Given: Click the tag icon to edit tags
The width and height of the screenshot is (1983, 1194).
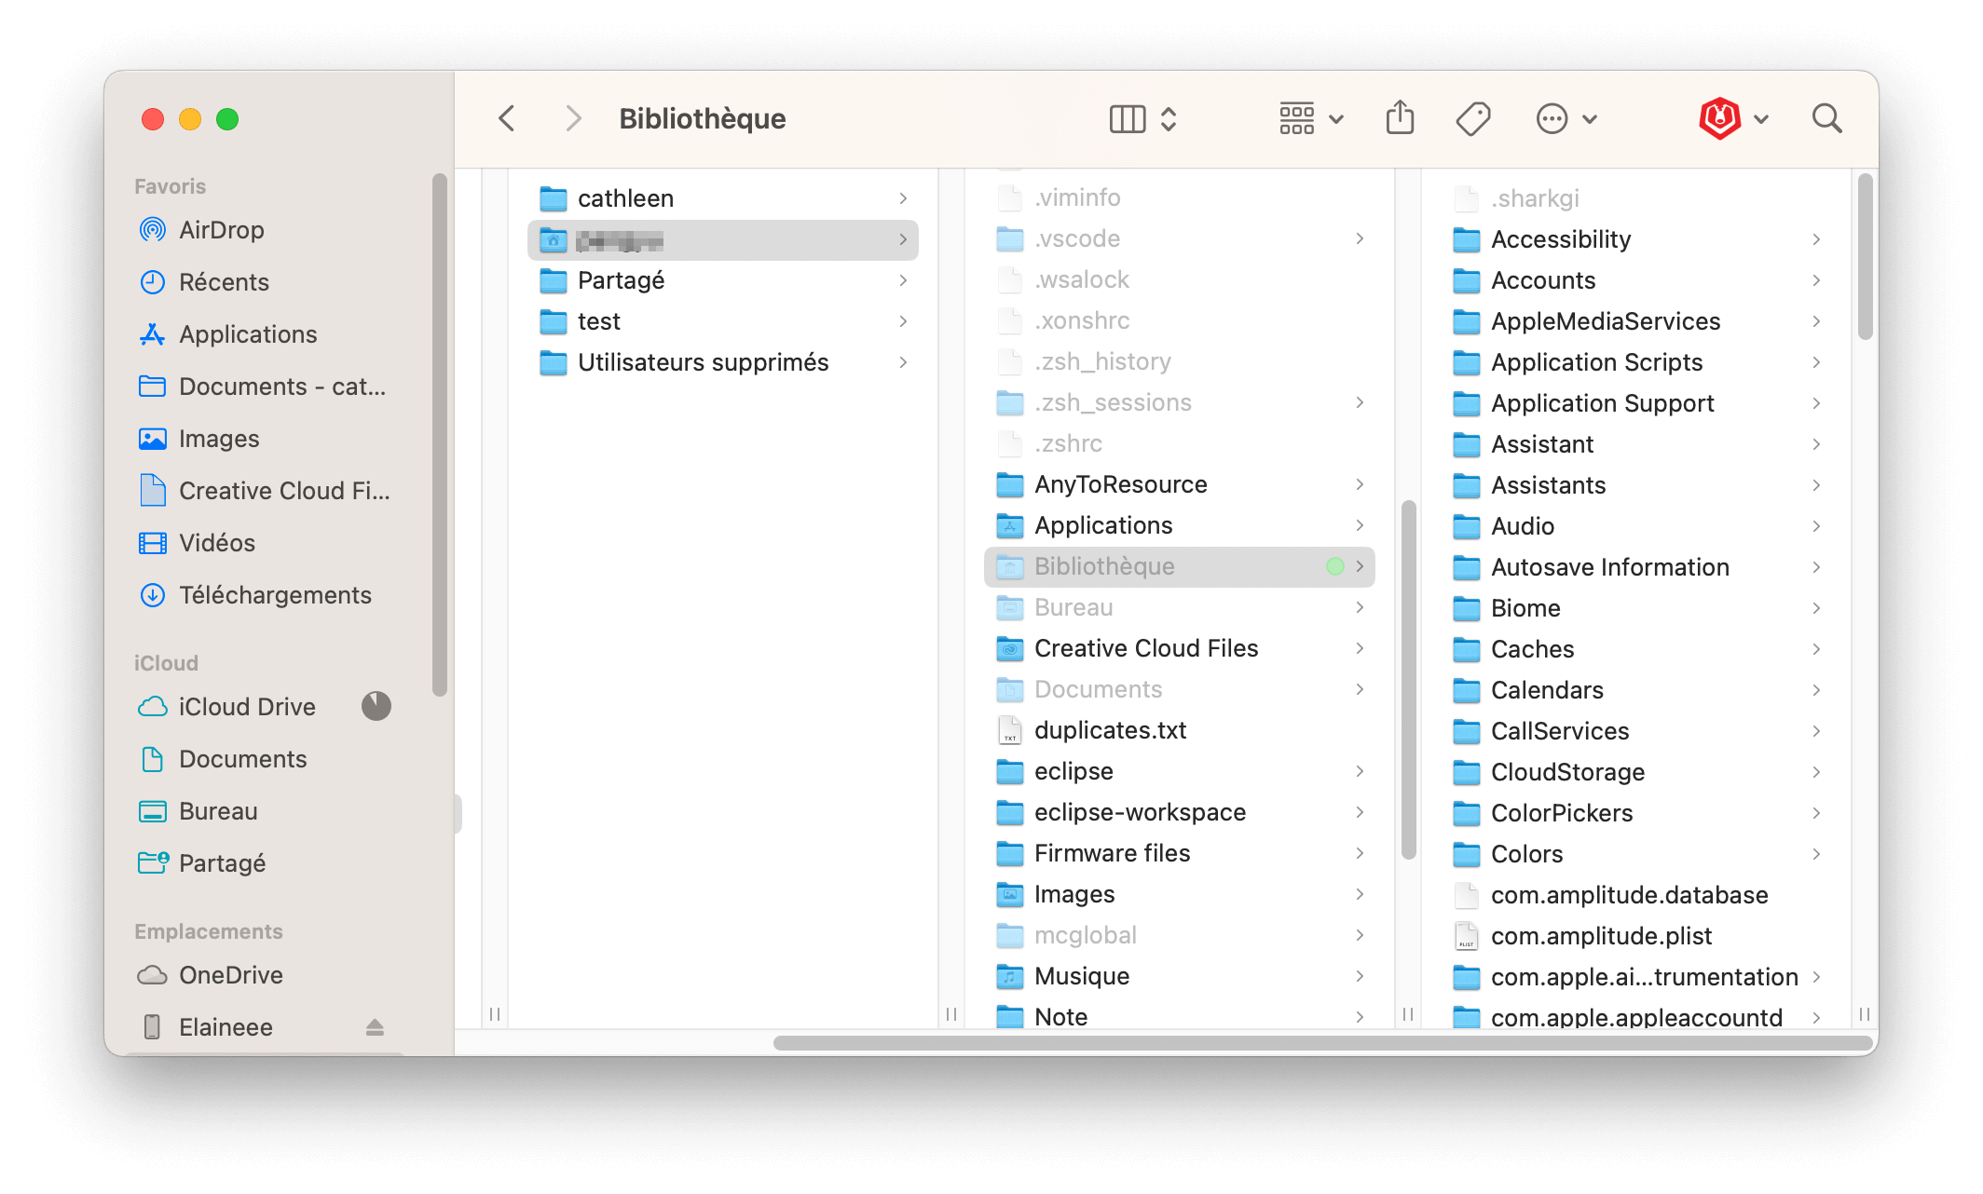Looking at the screenshot, I should click(1473, 119).
